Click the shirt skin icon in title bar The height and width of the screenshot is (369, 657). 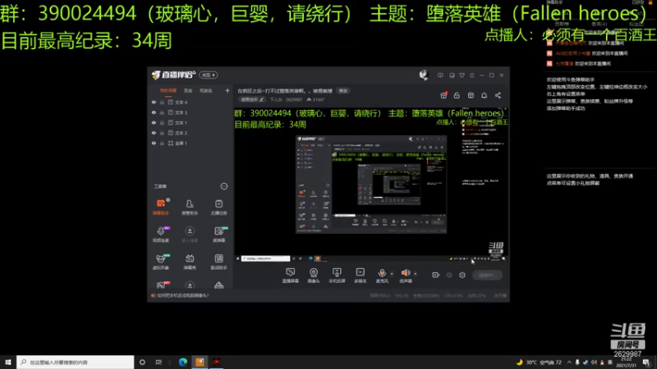click(x=462, y=75)
